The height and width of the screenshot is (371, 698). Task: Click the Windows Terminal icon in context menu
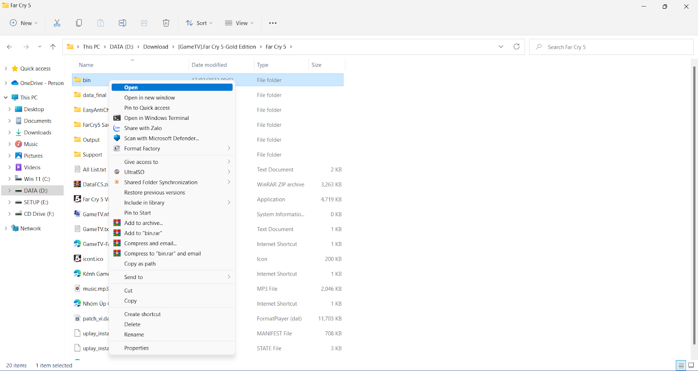pyautogui.click(x=117, y=118)
